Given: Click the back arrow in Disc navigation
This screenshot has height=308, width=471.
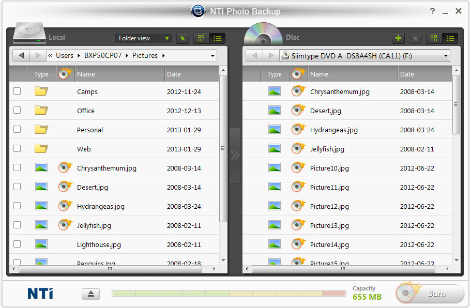Looking at the screenshot, I should (254, 55).
